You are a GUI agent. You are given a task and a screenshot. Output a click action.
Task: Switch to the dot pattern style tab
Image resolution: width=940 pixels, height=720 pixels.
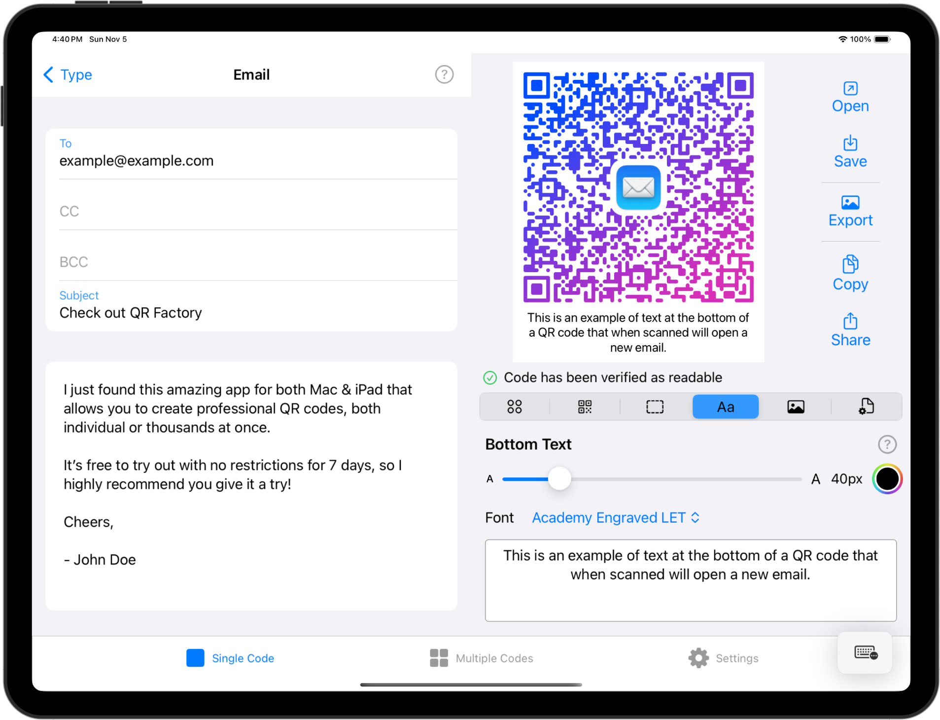click(514, 407)
